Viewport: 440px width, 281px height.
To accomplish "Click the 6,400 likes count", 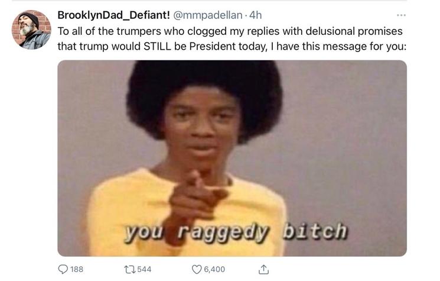I will click(214, 269).
